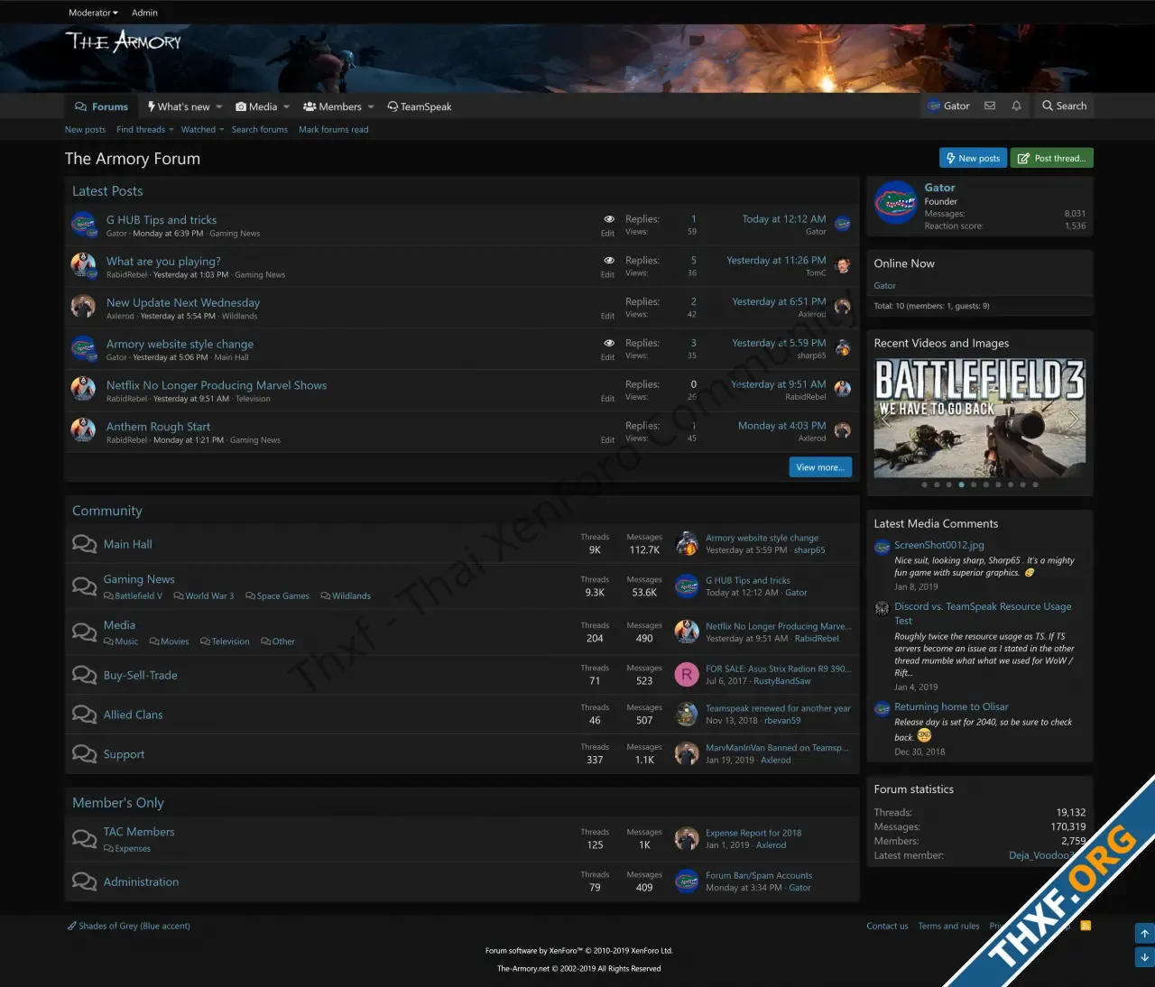Image resolution: width=1155 pixels, height=987 pixels.
Task: Open the Expenses sub-forum
Action: pos(127,848)
